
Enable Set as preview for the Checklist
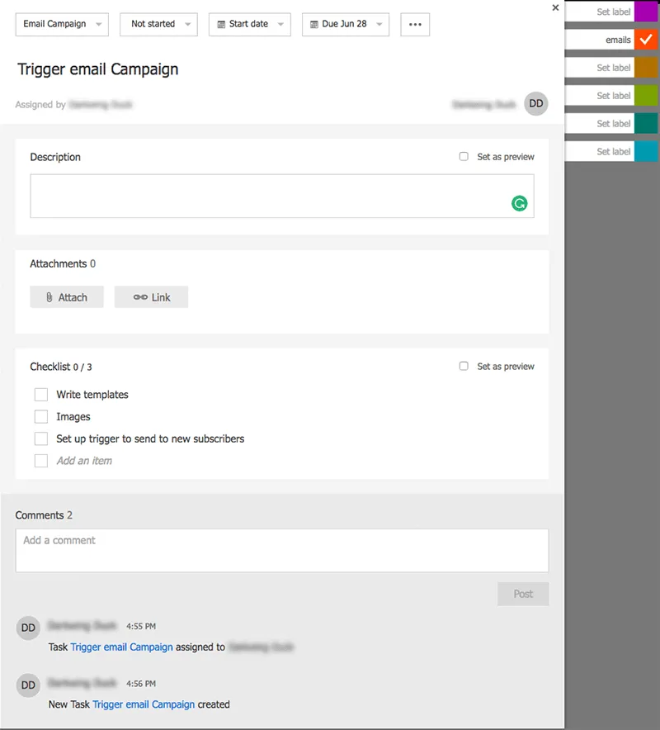464,366
